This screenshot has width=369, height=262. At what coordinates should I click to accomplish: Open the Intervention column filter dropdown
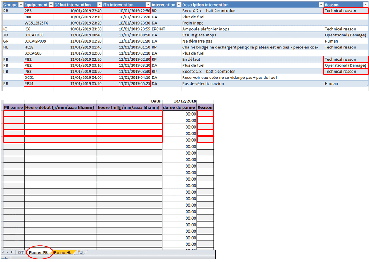[x=178, y=5]
